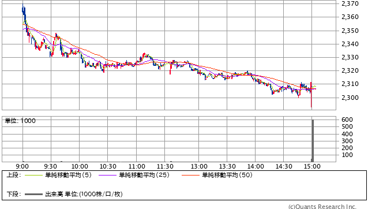Screen dimensions: 368x209
Task: Click the 13:30 time axis label
Action: 227,166
